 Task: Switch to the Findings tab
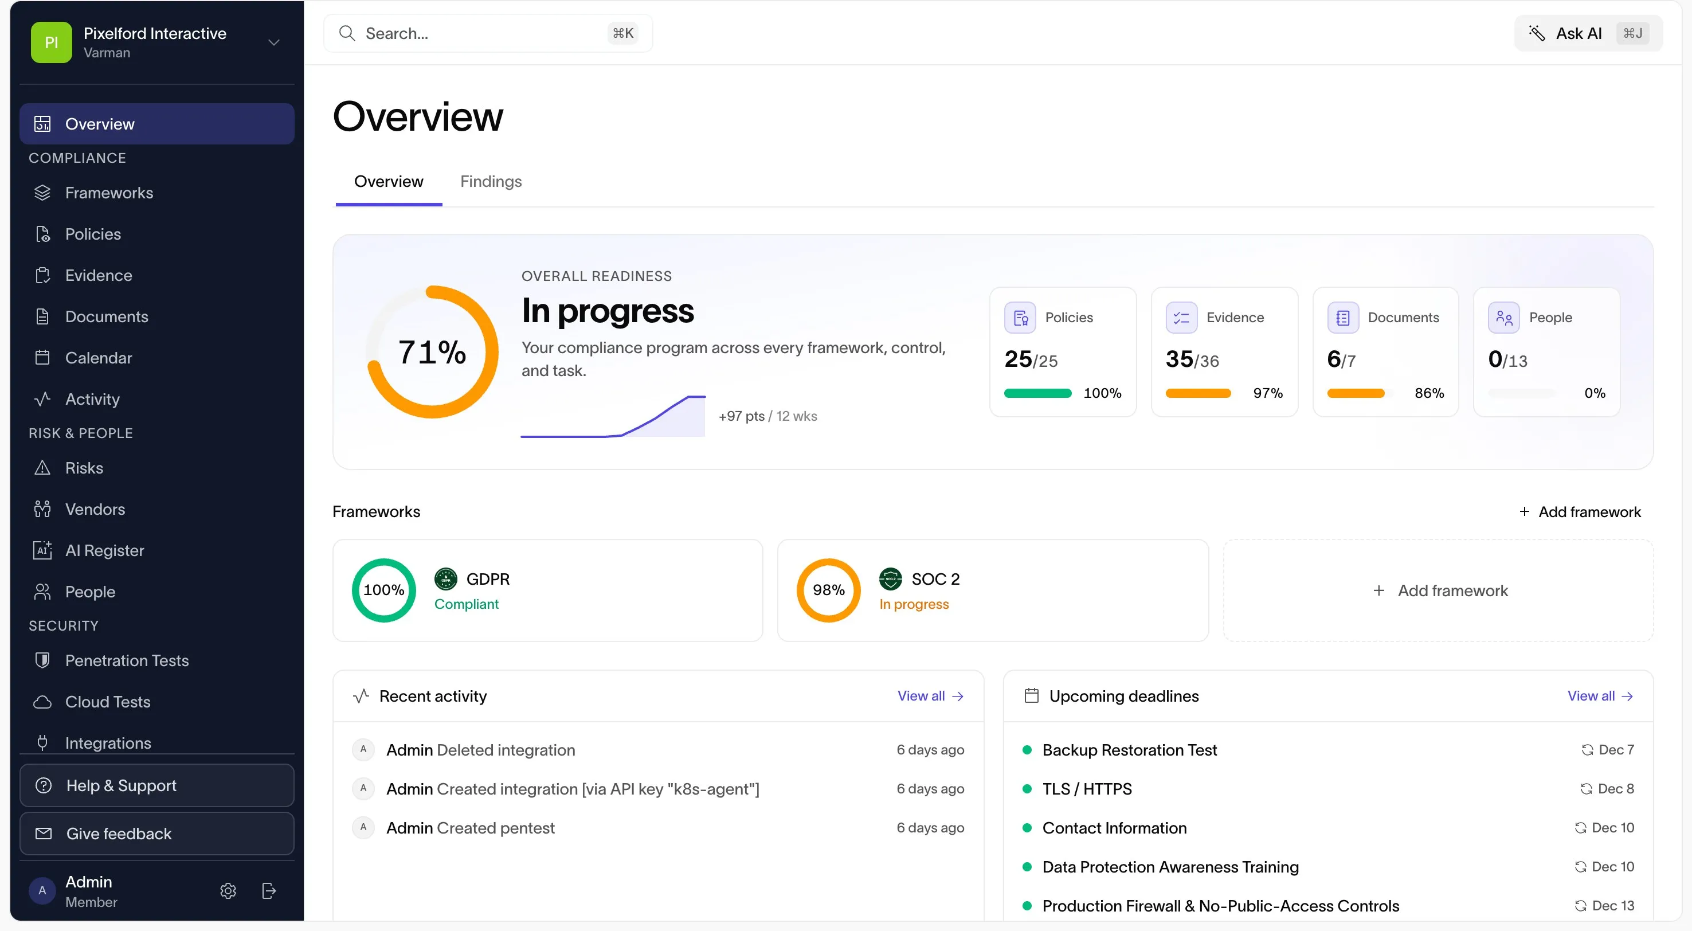491,181
